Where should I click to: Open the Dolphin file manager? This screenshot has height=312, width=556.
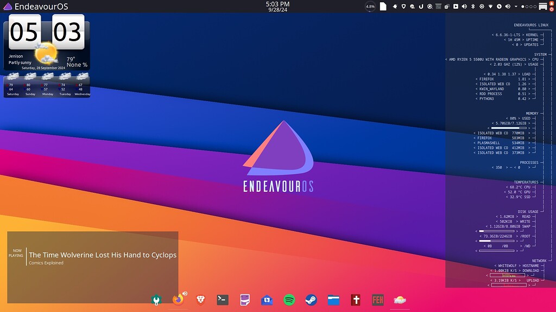(333, 300)
